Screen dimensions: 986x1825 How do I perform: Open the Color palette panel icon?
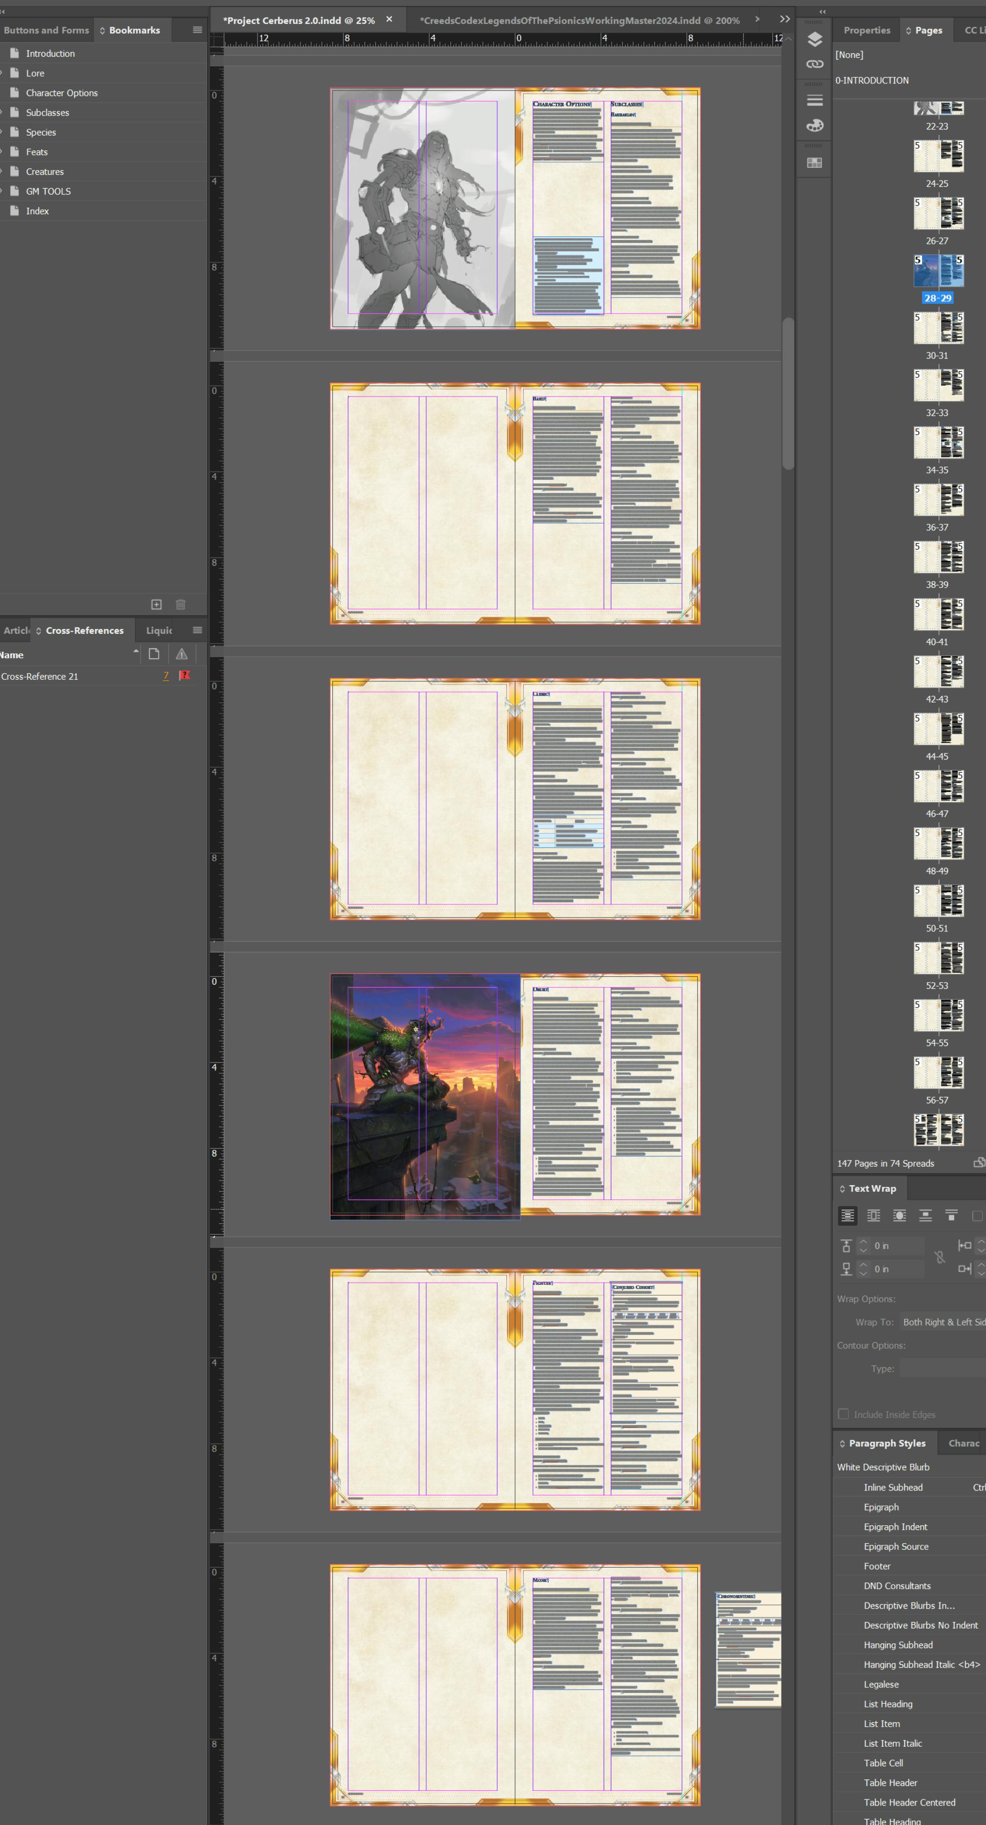[815, 125]
